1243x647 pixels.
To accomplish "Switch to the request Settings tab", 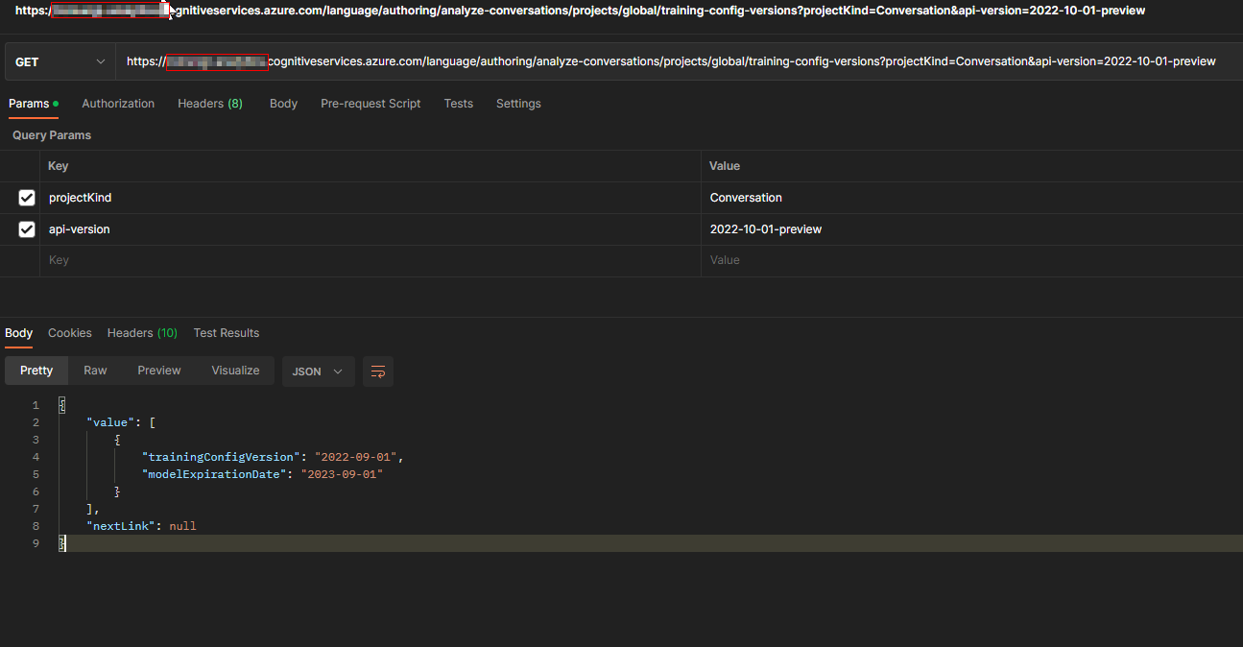I will tap(518, 103).
